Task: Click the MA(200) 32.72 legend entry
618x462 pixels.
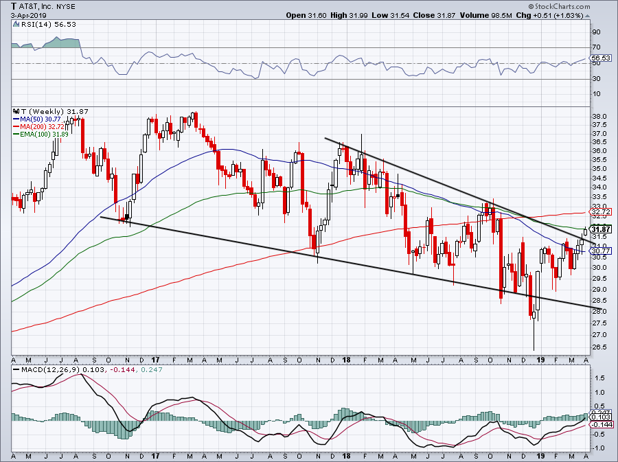Action: 38,127
